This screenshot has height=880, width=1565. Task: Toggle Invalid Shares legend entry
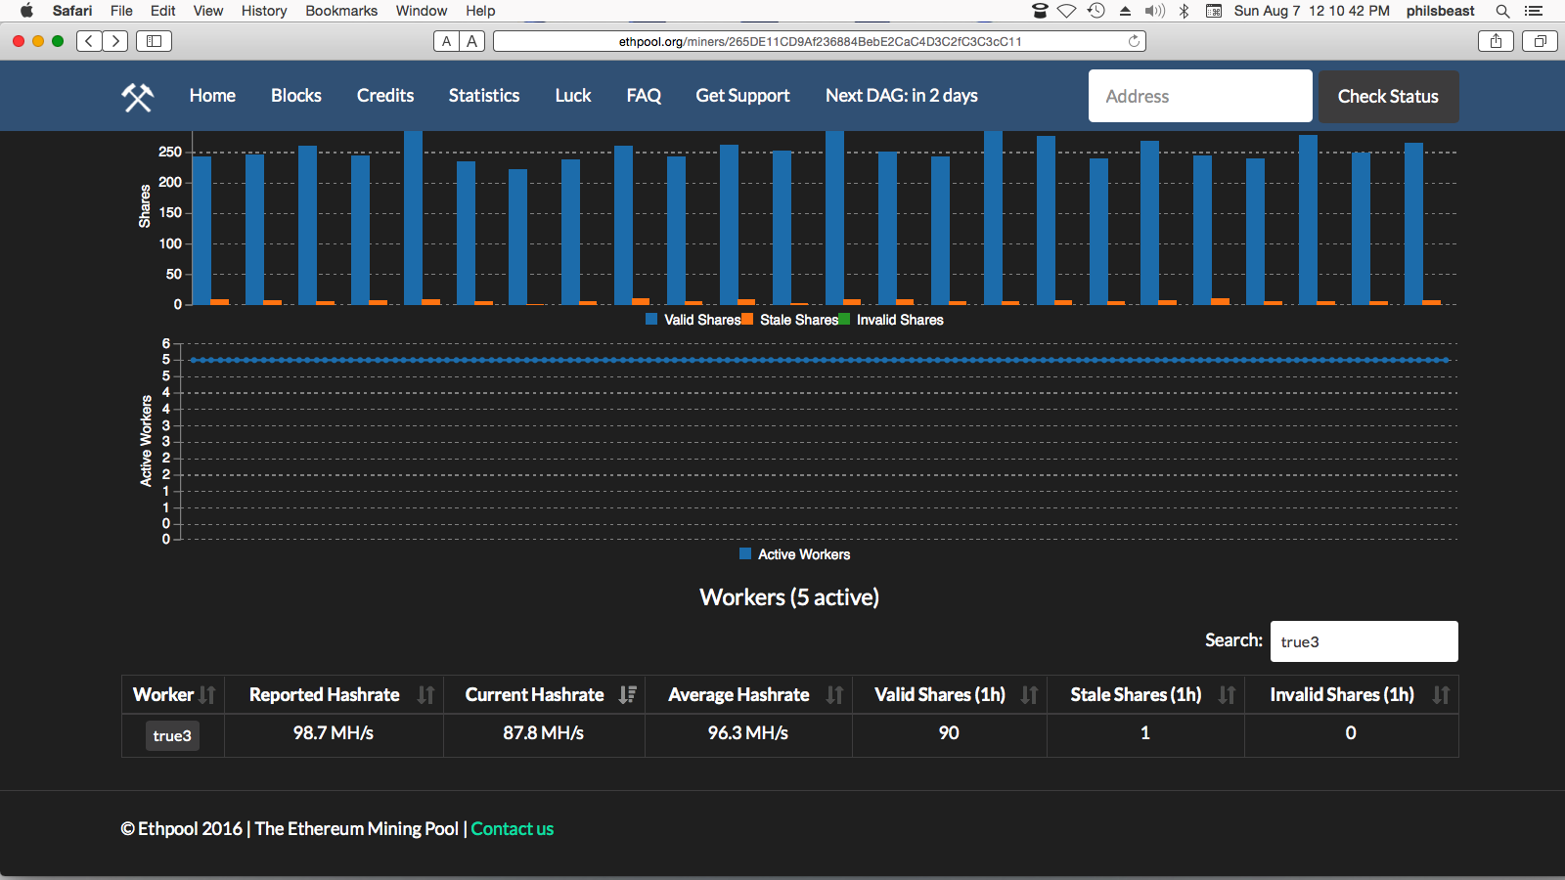tap(892, 320)
